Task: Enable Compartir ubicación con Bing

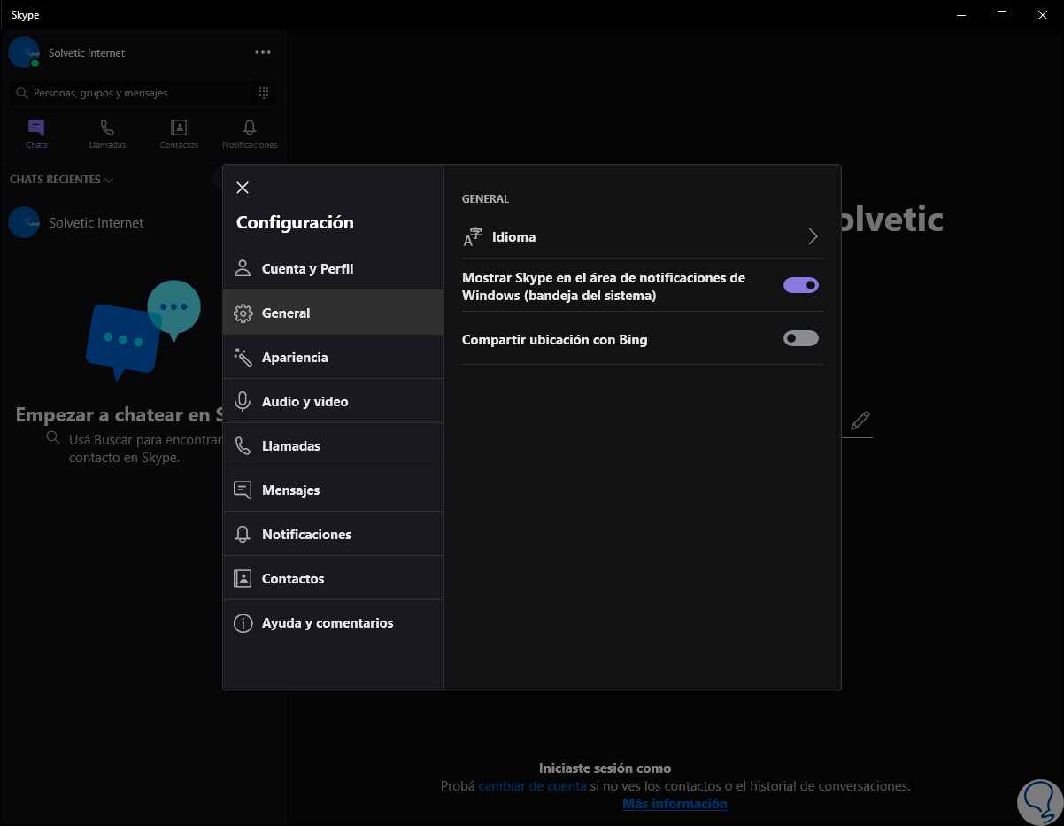Action: (801, 338)
